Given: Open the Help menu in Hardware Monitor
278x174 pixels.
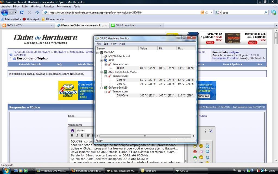Looking at the screenshot, I should pyautogui.click(x=122, y=44).
